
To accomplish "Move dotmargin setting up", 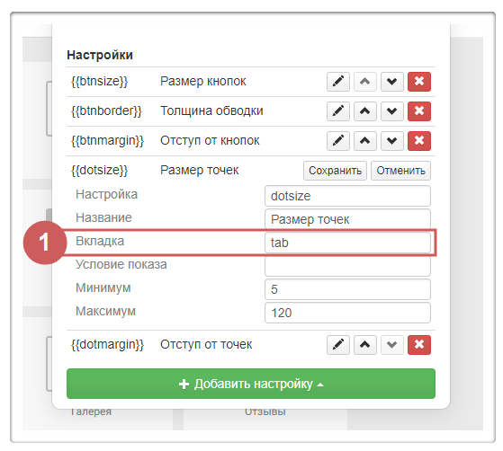I will coord(365,345).
